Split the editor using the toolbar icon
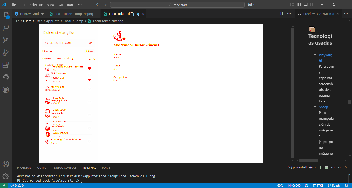This screenshot has height=188, width=352. 282,13
